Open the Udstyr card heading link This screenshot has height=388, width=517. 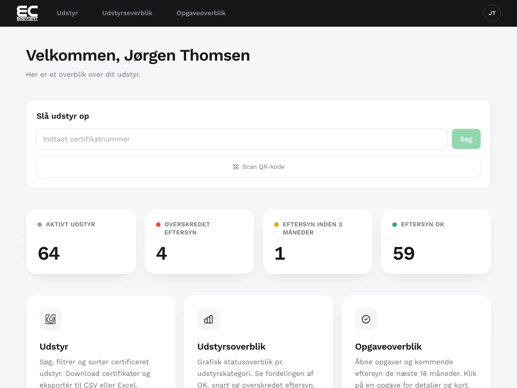[x=54, y=347]
